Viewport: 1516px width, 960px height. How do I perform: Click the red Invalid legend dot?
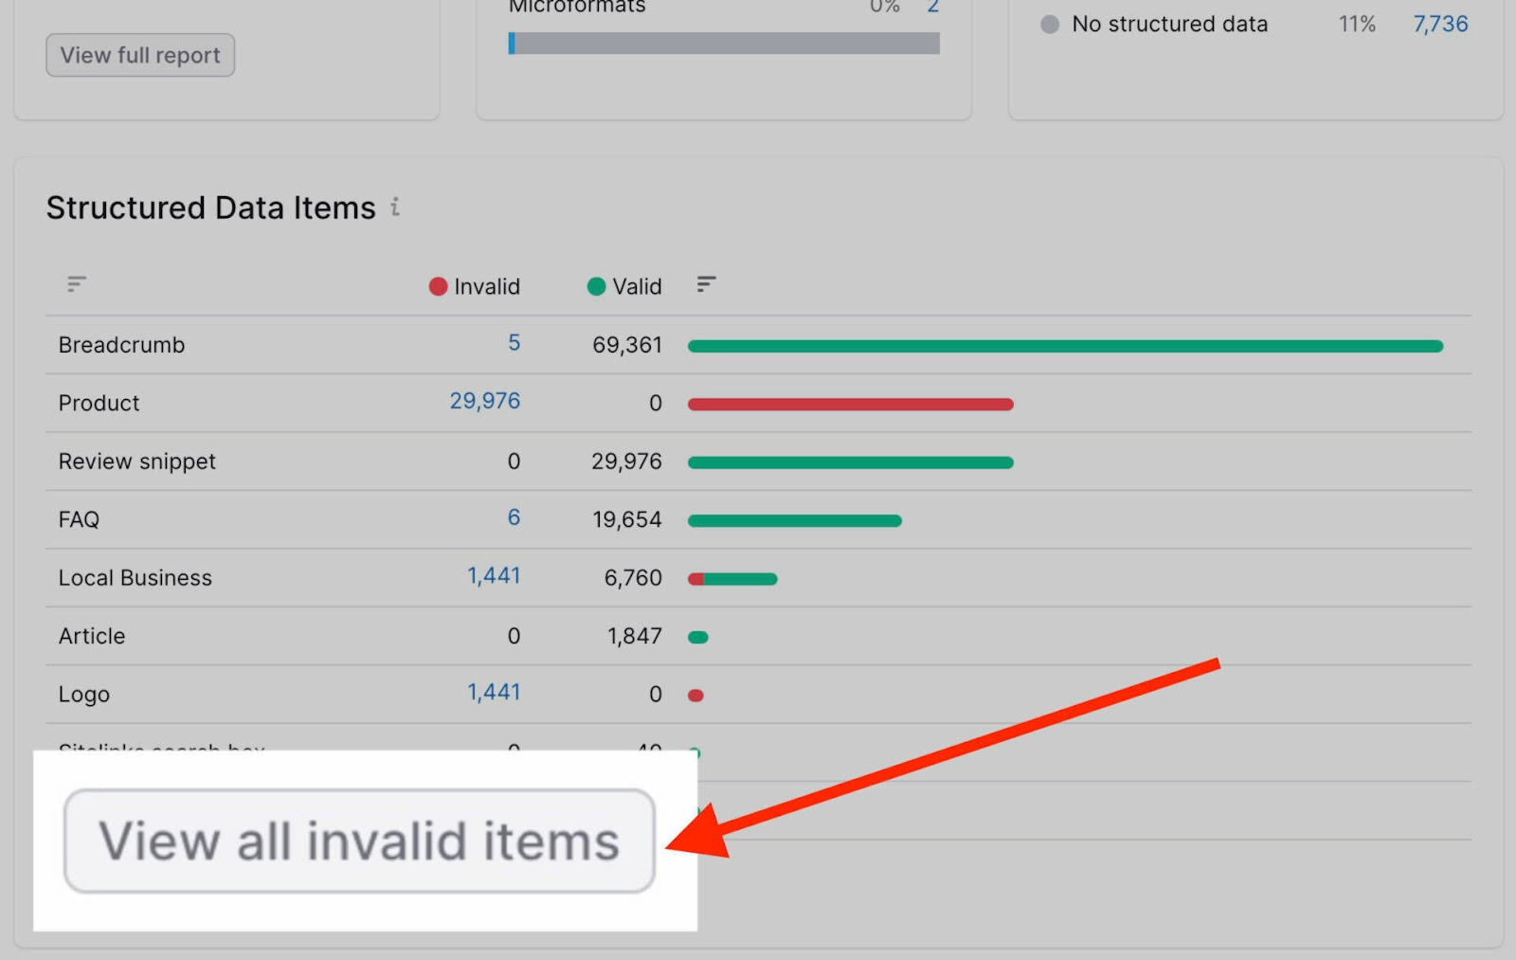pos(438,286)
